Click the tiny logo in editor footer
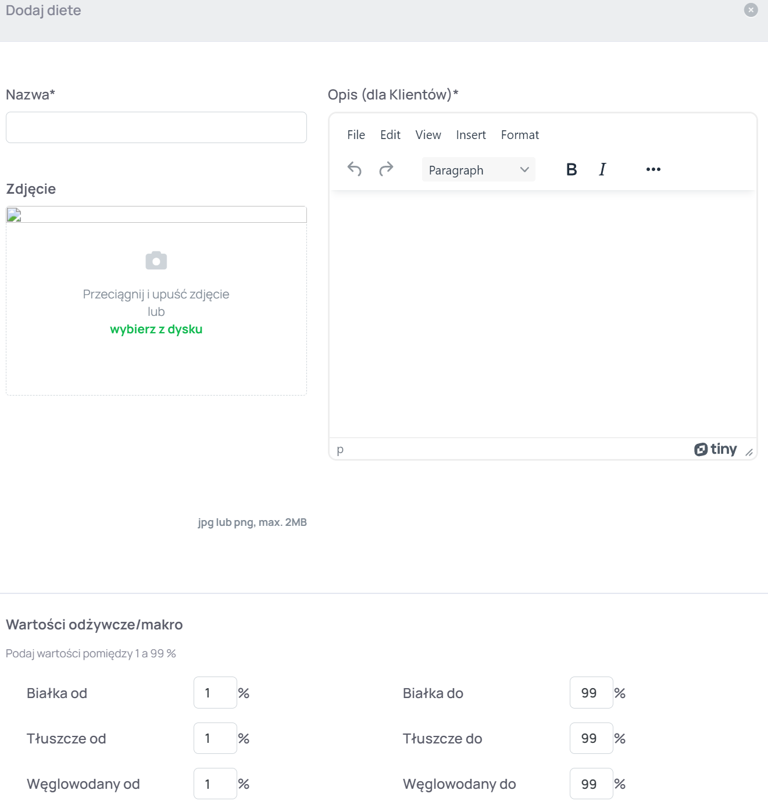Screen dimensions: 768x808 [x=715, y=449]
